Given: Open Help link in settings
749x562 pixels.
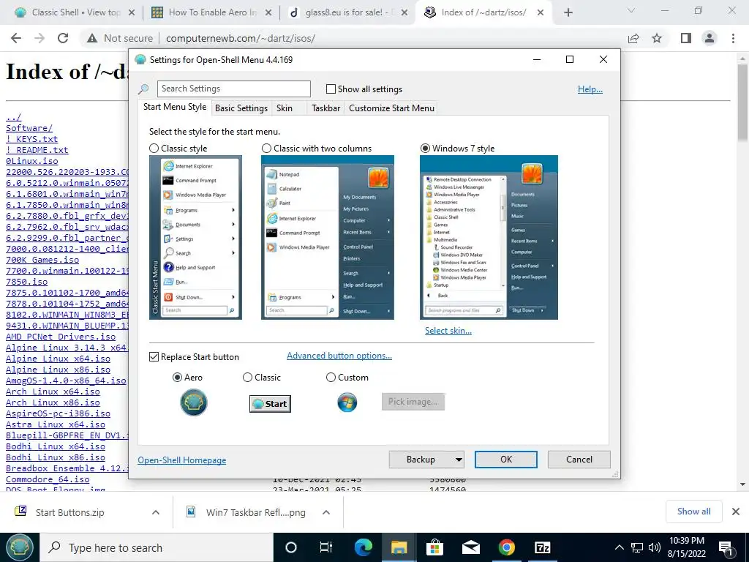Looking at the screenshot, I should tap(590, 89).
